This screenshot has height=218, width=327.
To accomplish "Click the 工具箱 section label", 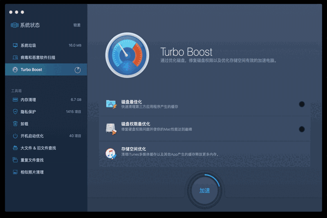I will click(16, 91).
